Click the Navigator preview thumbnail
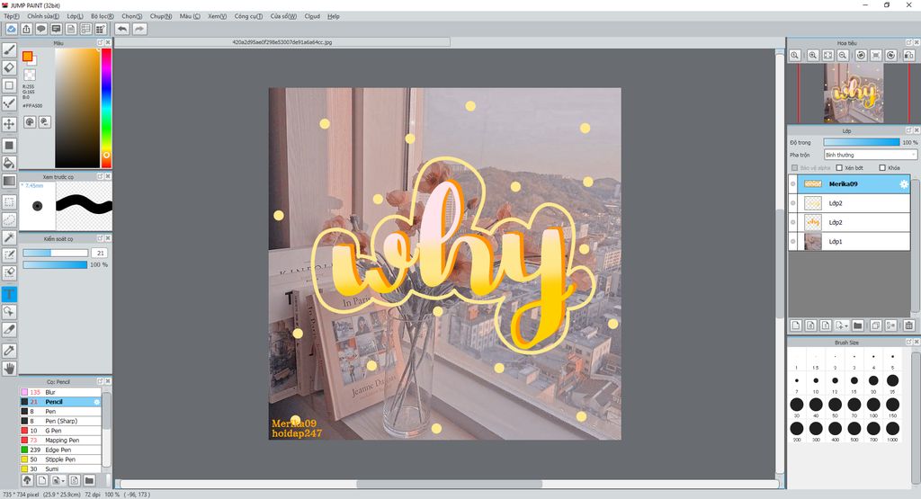Screen dimensions: 921x499 pyautogui.click(x=853, y=94)
